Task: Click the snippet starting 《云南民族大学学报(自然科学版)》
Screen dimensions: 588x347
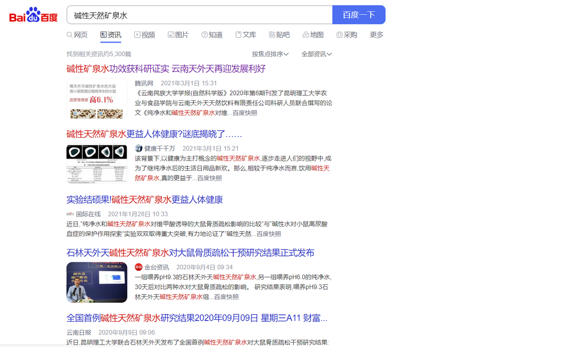Action: click(x=234, y=103)
